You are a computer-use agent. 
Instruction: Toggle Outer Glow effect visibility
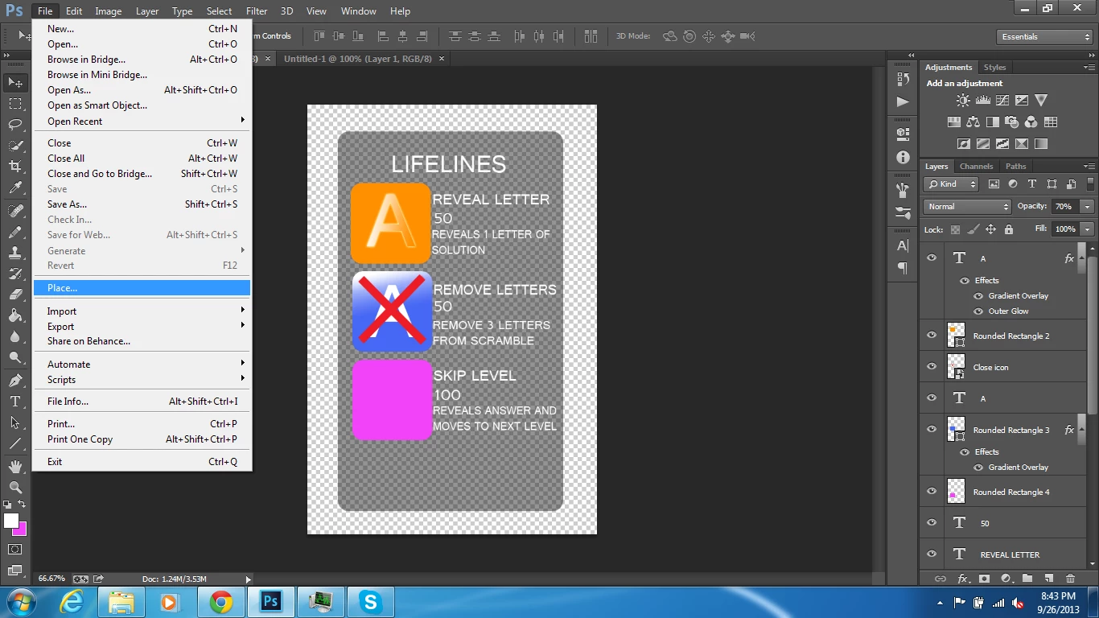coord(978,311)
